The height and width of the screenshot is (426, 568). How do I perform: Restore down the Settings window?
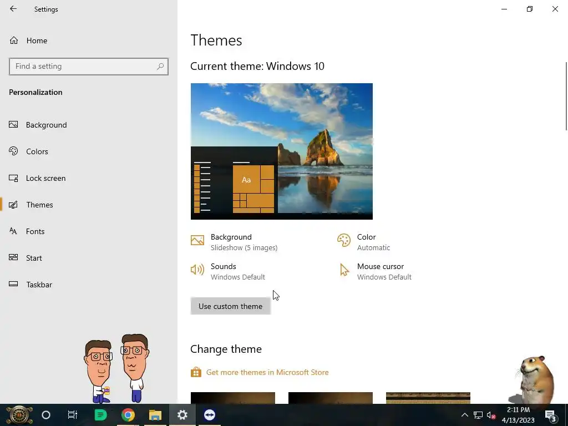pyautogui.click(x=530, y=9)
